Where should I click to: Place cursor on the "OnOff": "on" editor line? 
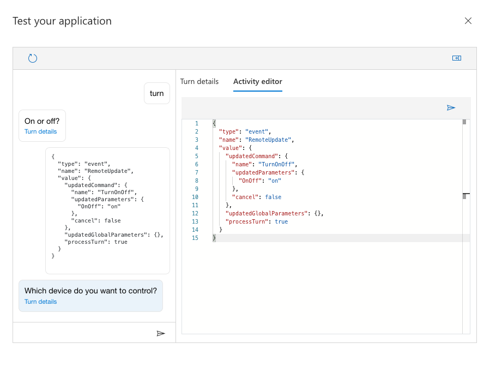(x=259, y=181)
